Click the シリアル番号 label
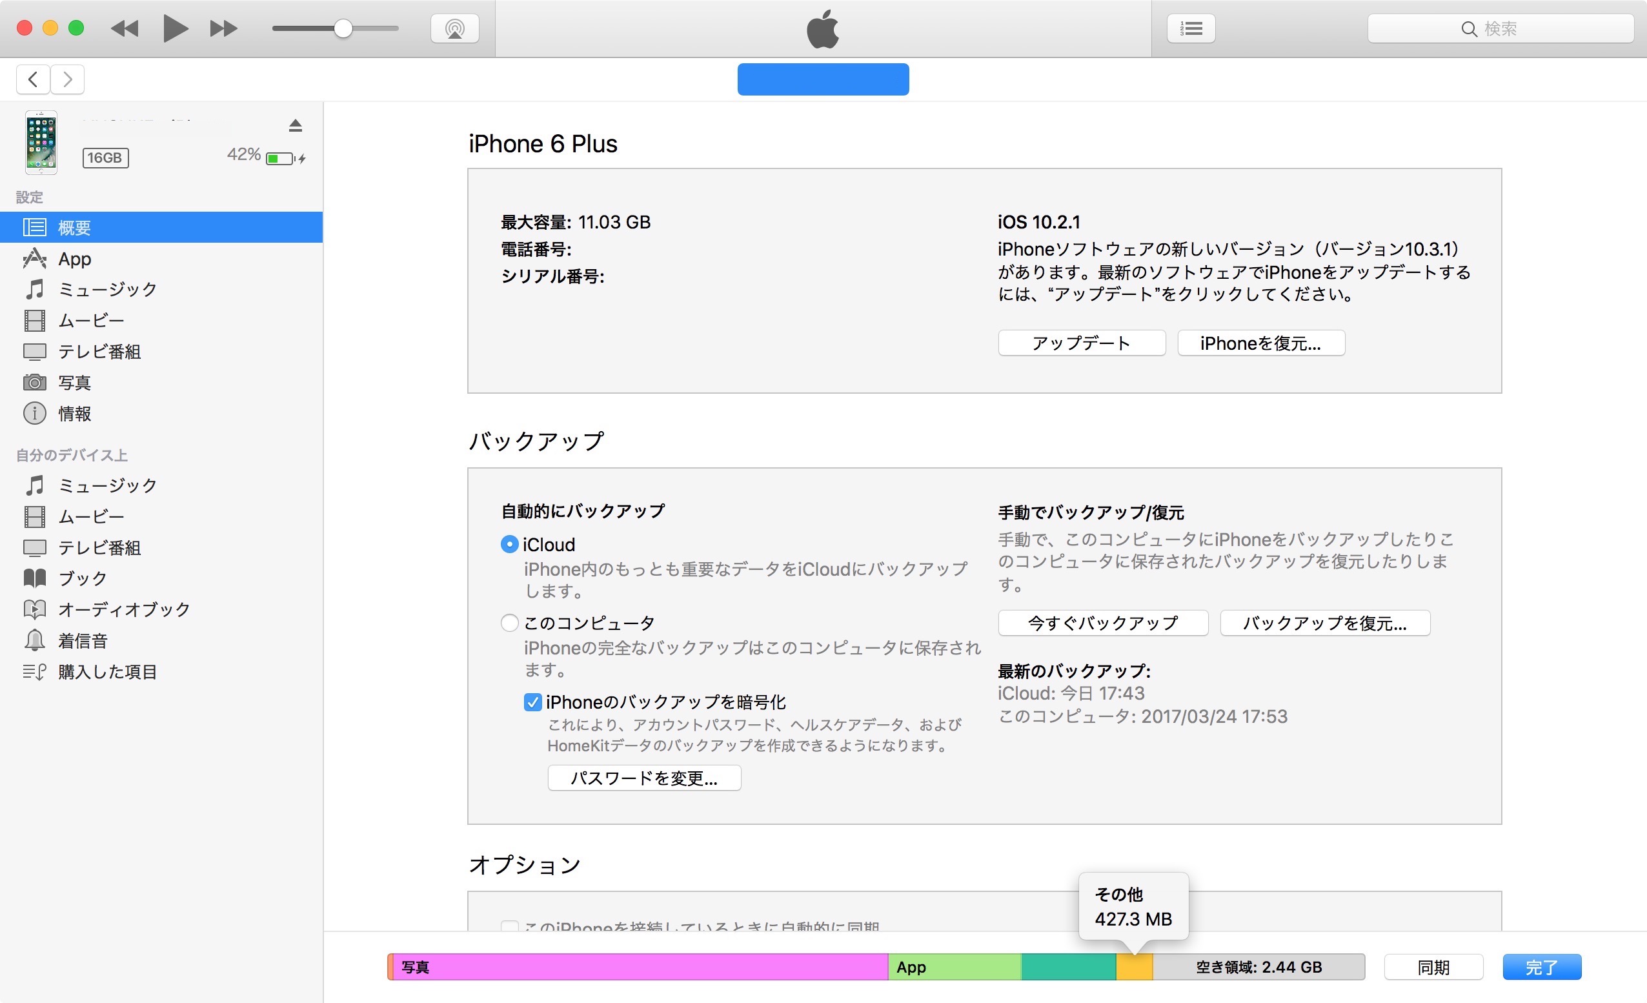The height and width of the screenshot is (1003, 1647). point(553,276)
